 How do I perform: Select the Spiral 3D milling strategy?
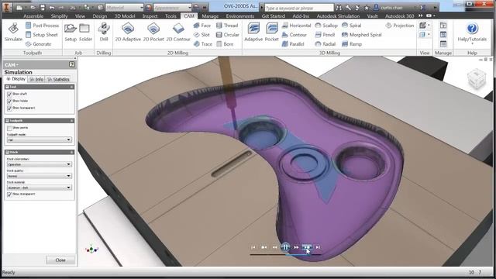pos(351,26)
